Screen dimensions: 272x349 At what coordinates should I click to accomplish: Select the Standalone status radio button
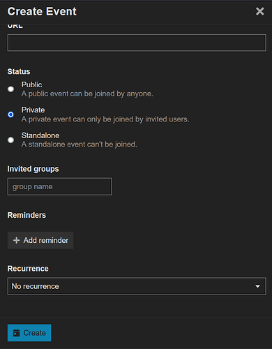[10, 140]
